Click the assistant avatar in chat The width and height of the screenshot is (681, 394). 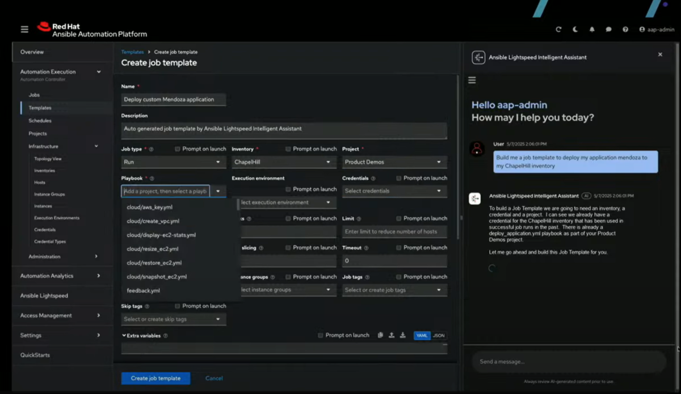point(475,198)
